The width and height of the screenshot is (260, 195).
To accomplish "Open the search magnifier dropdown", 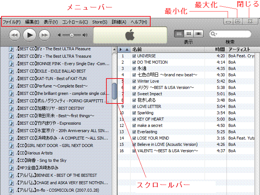I will pyautogui.click(x=214, y=34).
